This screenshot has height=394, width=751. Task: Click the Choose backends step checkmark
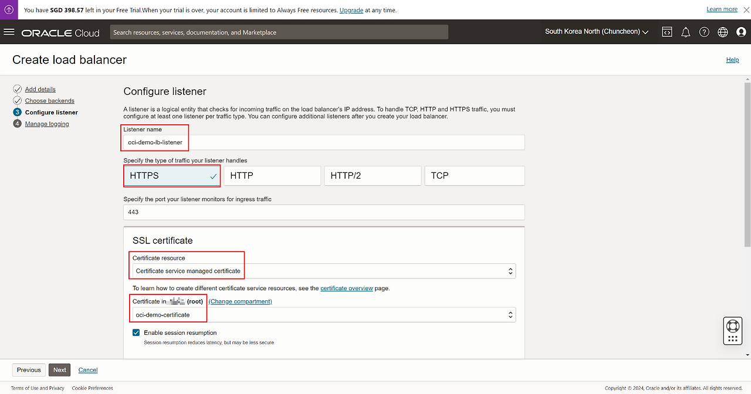pos(17,101)
